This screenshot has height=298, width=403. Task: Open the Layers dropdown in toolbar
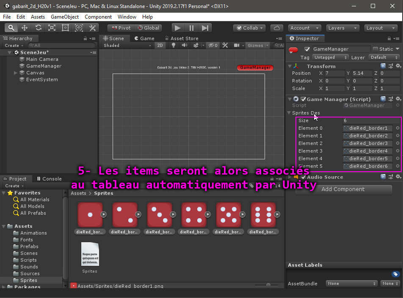(342, 28)
